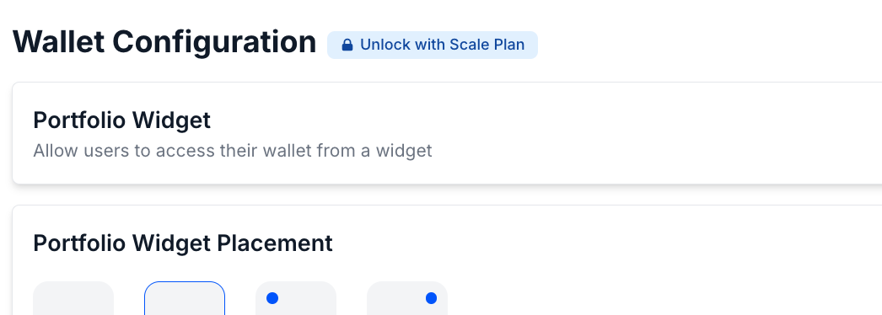Click the Portfolio Widget section title
Image resolution: width=882 pixels, height=315 pixels.
(x=122, y=120)
